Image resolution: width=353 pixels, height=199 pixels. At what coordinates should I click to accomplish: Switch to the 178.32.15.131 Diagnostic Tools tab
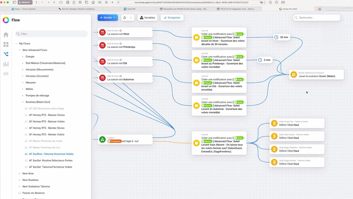tap(235, 9)
